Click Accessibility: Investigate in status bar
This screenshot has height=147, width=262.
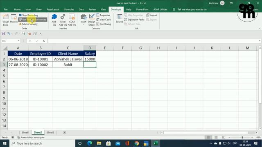tap(31, 137)
